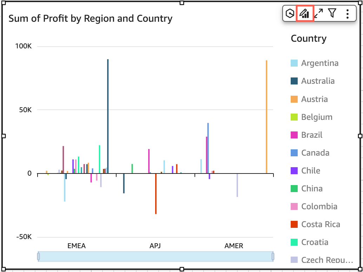Click the Country legend title
The height and width of the screenshot is (272, 363).
308,39
